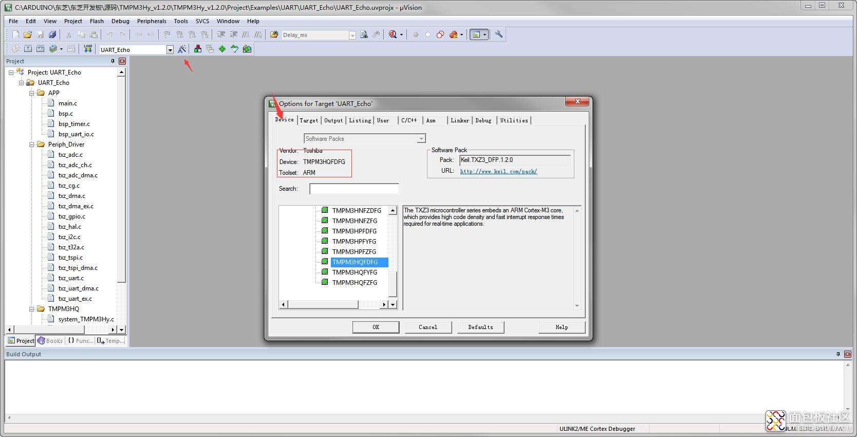
Task: Build the target via Build icon
Action: tap(28, 49)
